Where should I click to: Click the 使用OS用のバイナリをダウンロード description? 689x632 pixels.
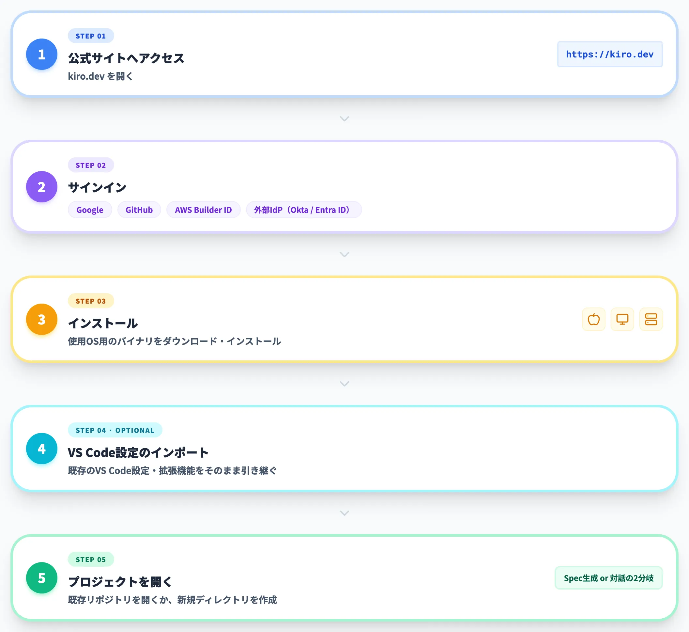174,341
